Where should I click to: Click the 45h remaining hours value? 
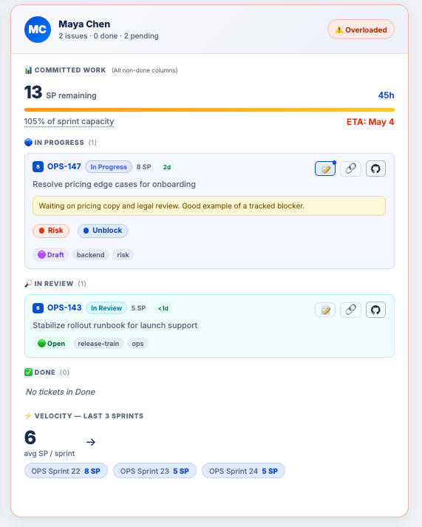click(386, 95)
